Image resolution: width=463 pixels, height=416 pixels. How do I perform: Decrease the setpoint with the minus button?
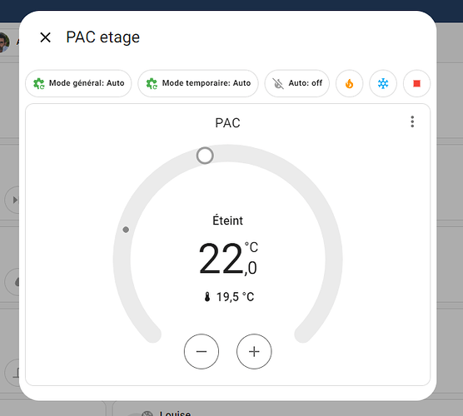[x=202, y=351]
